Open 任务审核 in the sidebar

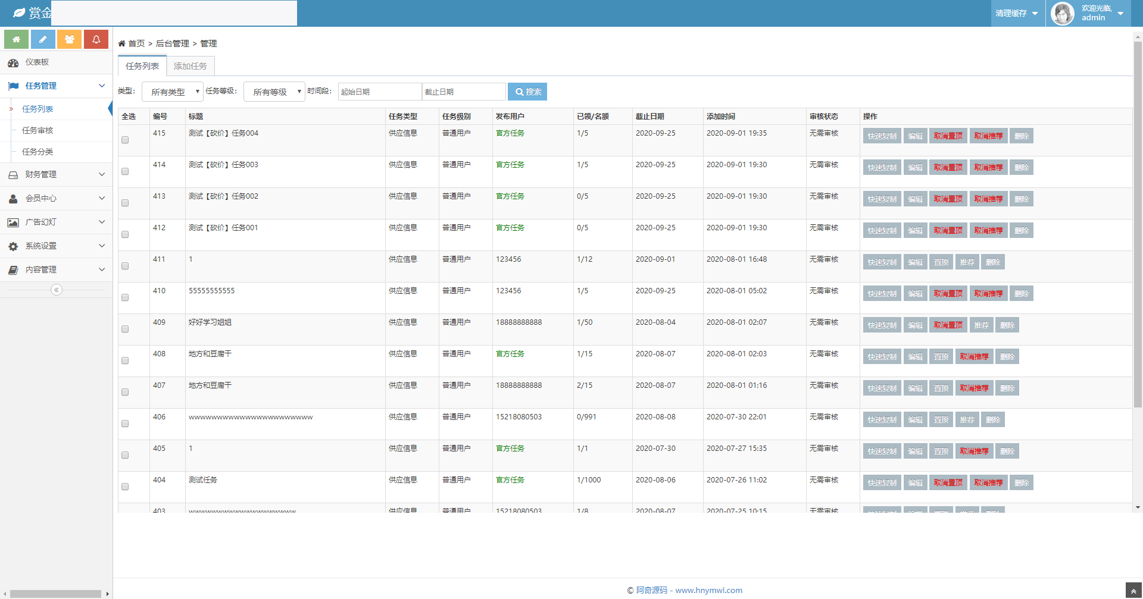pos(38,130)
